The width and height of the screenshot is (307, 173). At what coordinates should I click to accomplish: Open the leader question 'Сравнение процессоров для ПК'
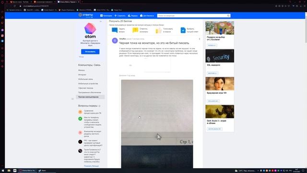pos(93,112)
